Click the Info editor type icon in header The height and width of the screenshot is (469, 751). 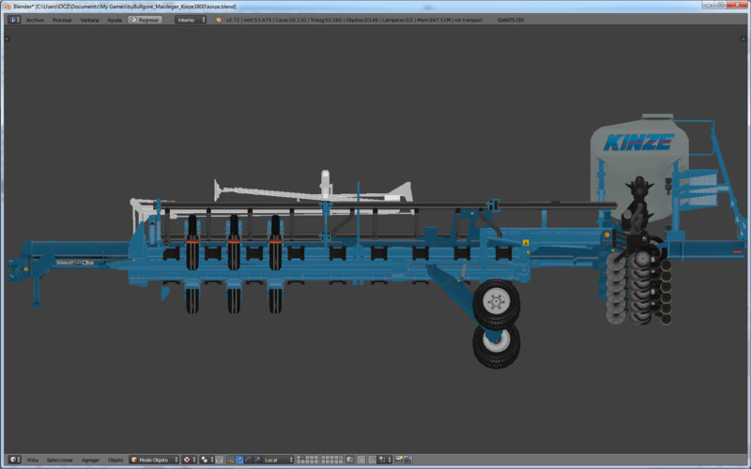click(12, 19)
